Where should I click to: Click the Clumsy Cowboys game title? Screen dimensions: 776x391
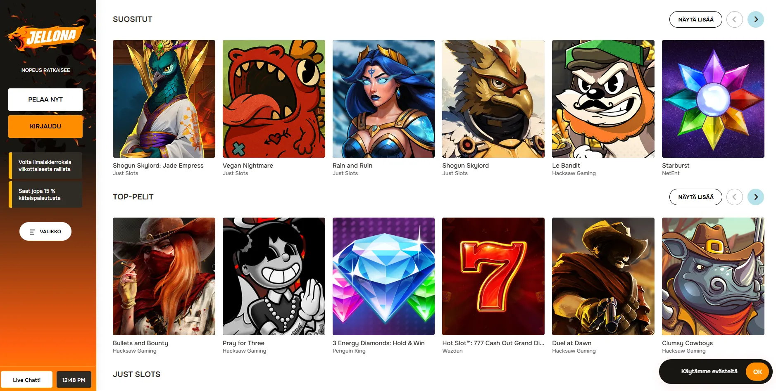click(687, 343)
